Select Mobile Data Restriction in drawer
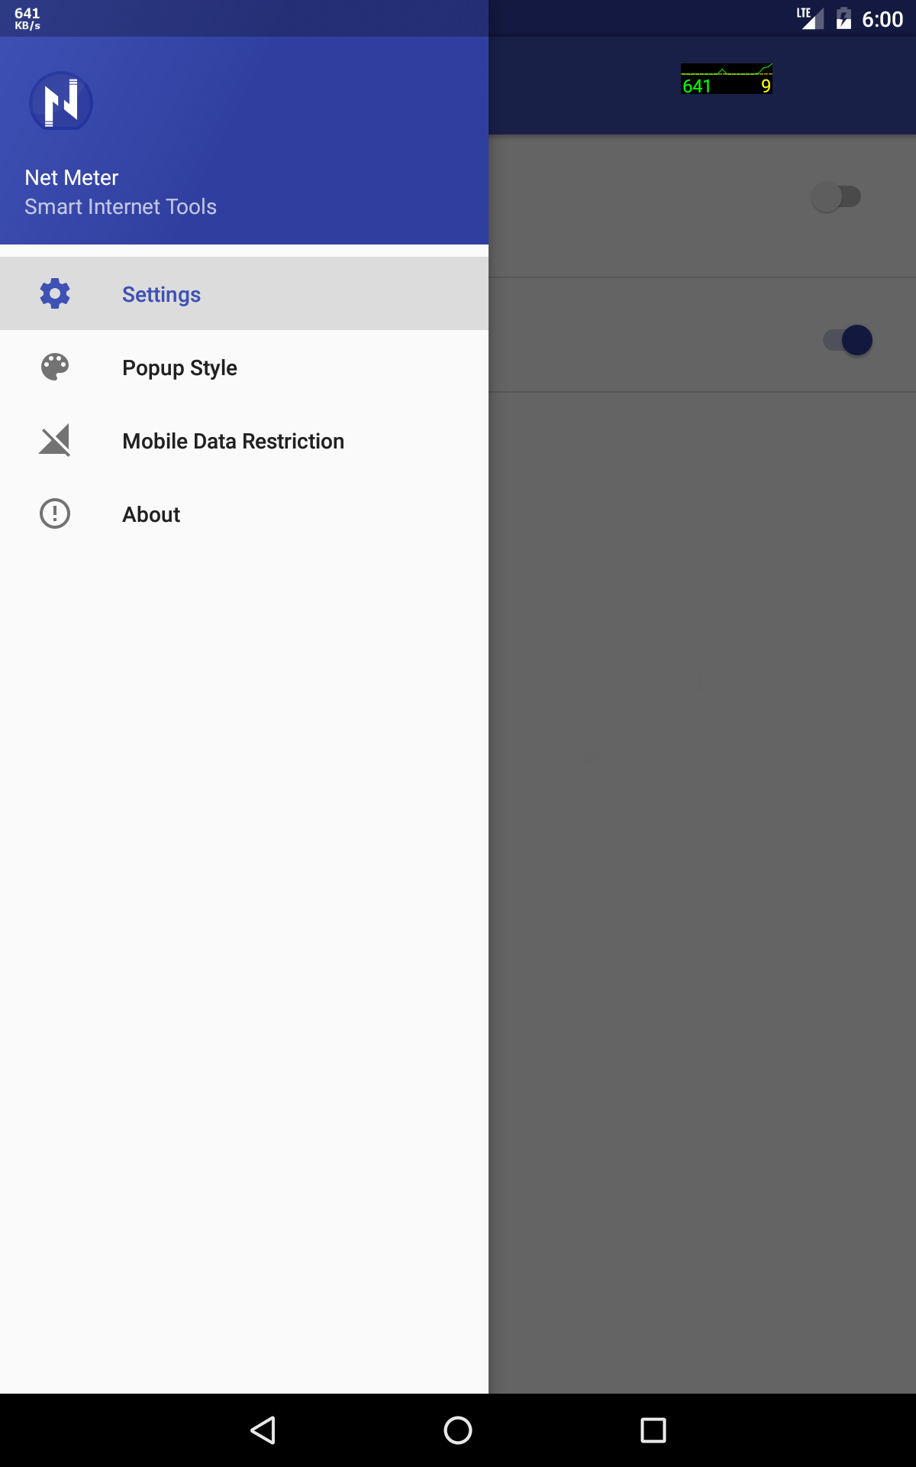 (x=244, y=440)
